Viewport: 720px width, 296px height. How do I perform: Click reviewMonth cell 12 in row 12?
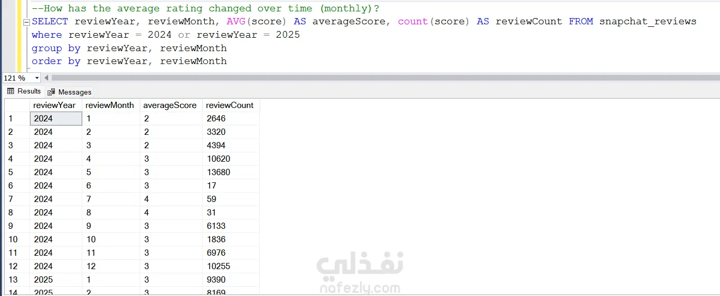(x=111, y=267)
